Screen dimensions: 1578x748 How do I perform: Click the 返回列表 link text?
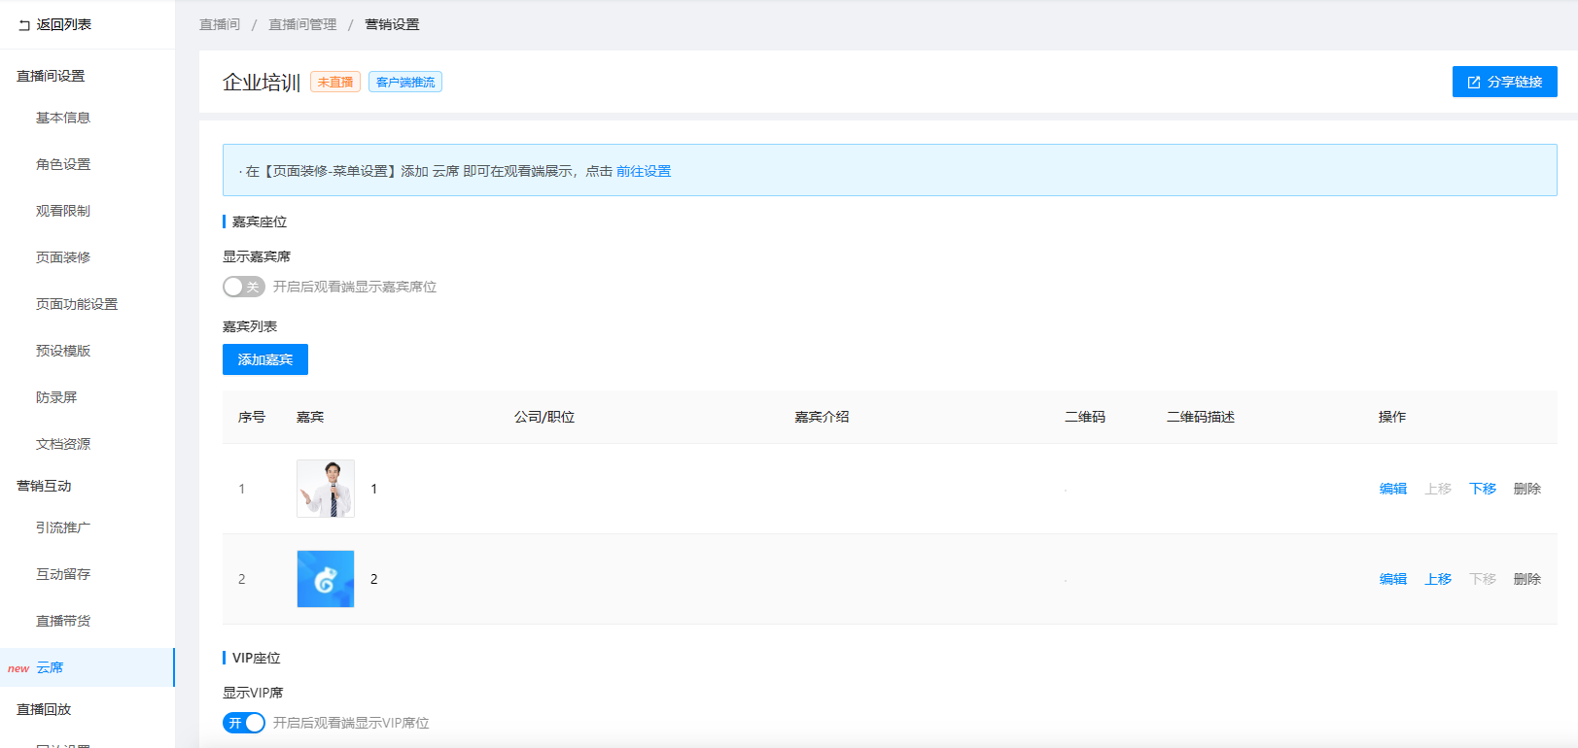[64, 24]
